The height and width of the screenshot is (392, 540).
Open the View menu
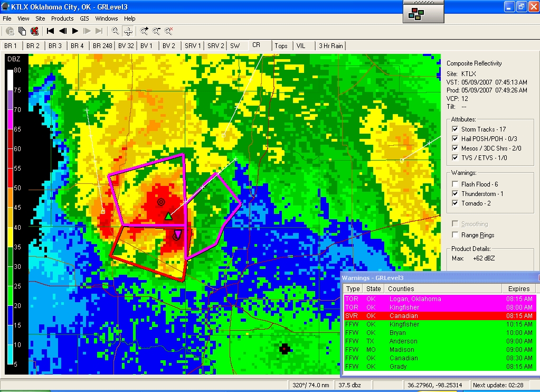click(x=23, y=18)
